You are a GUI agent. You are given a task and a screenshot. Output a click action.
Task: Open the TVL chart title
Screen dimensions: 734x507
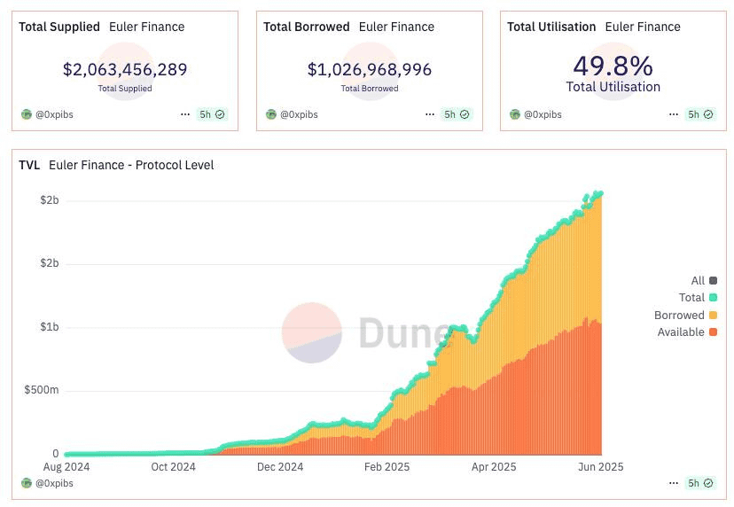point(29,165)
